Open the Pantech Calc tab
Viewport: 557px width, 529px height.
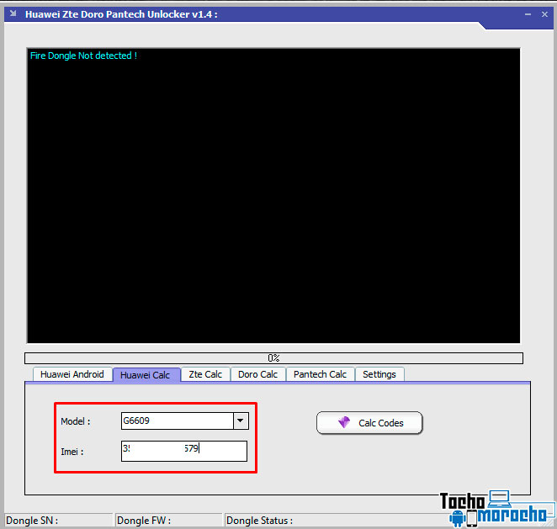click(x=320, y=374)
